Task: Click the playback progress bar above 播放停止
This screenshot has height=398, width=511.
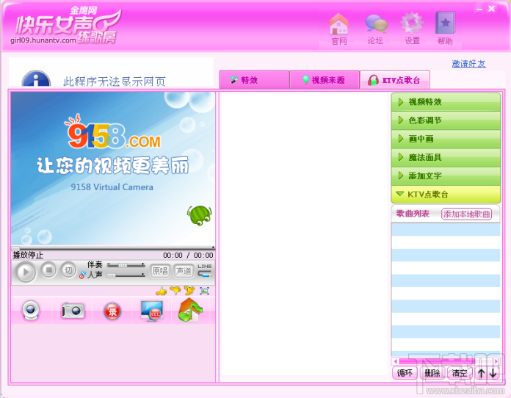Action: pyautogui.click(x=113, y=248)
